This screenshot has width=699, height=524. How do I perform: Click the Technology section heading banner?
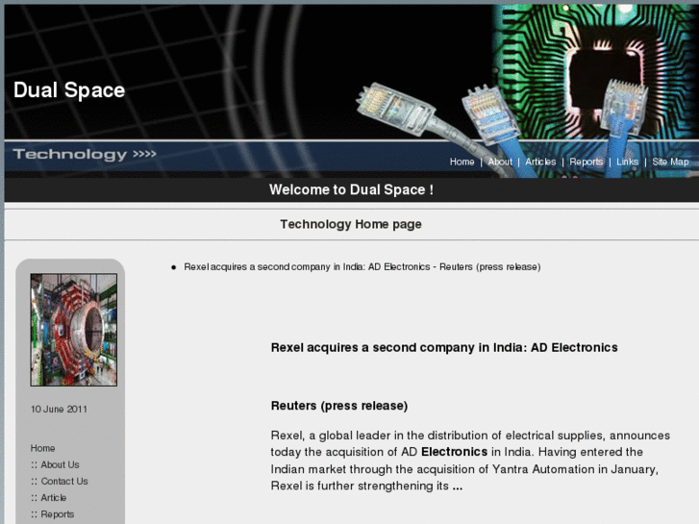(x=85, y=154)
